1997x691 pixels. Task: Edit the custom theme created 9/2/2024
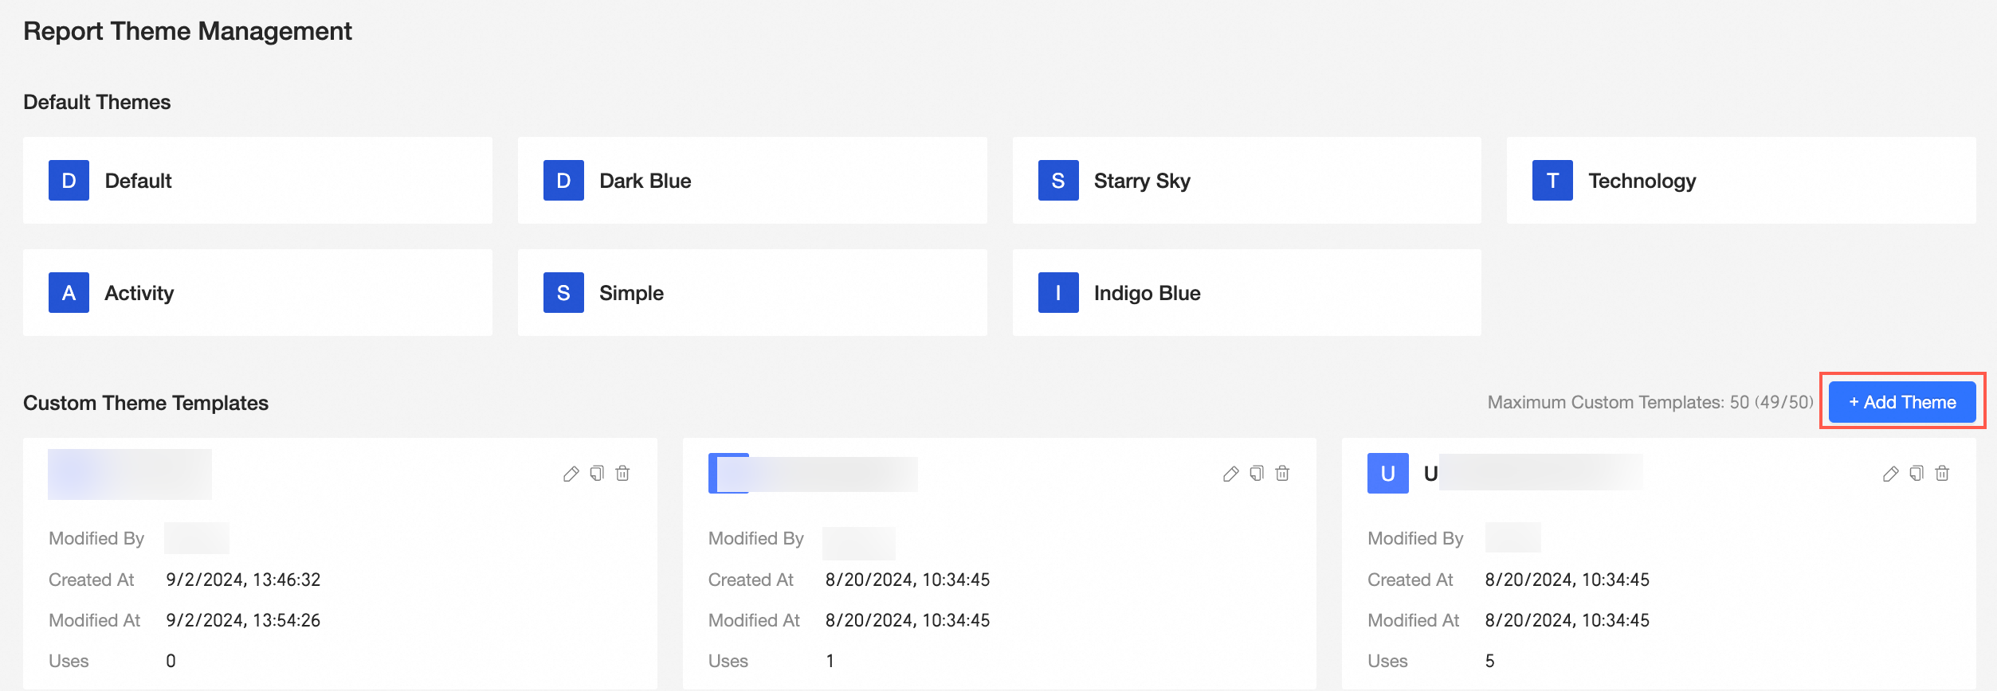pos(571,474)
